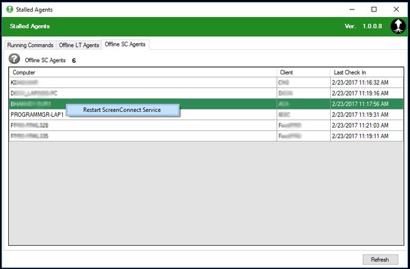Click the 2/23/2017 11:21:03 AM check-in cell
410x269 pixels.
coord(366,126)
